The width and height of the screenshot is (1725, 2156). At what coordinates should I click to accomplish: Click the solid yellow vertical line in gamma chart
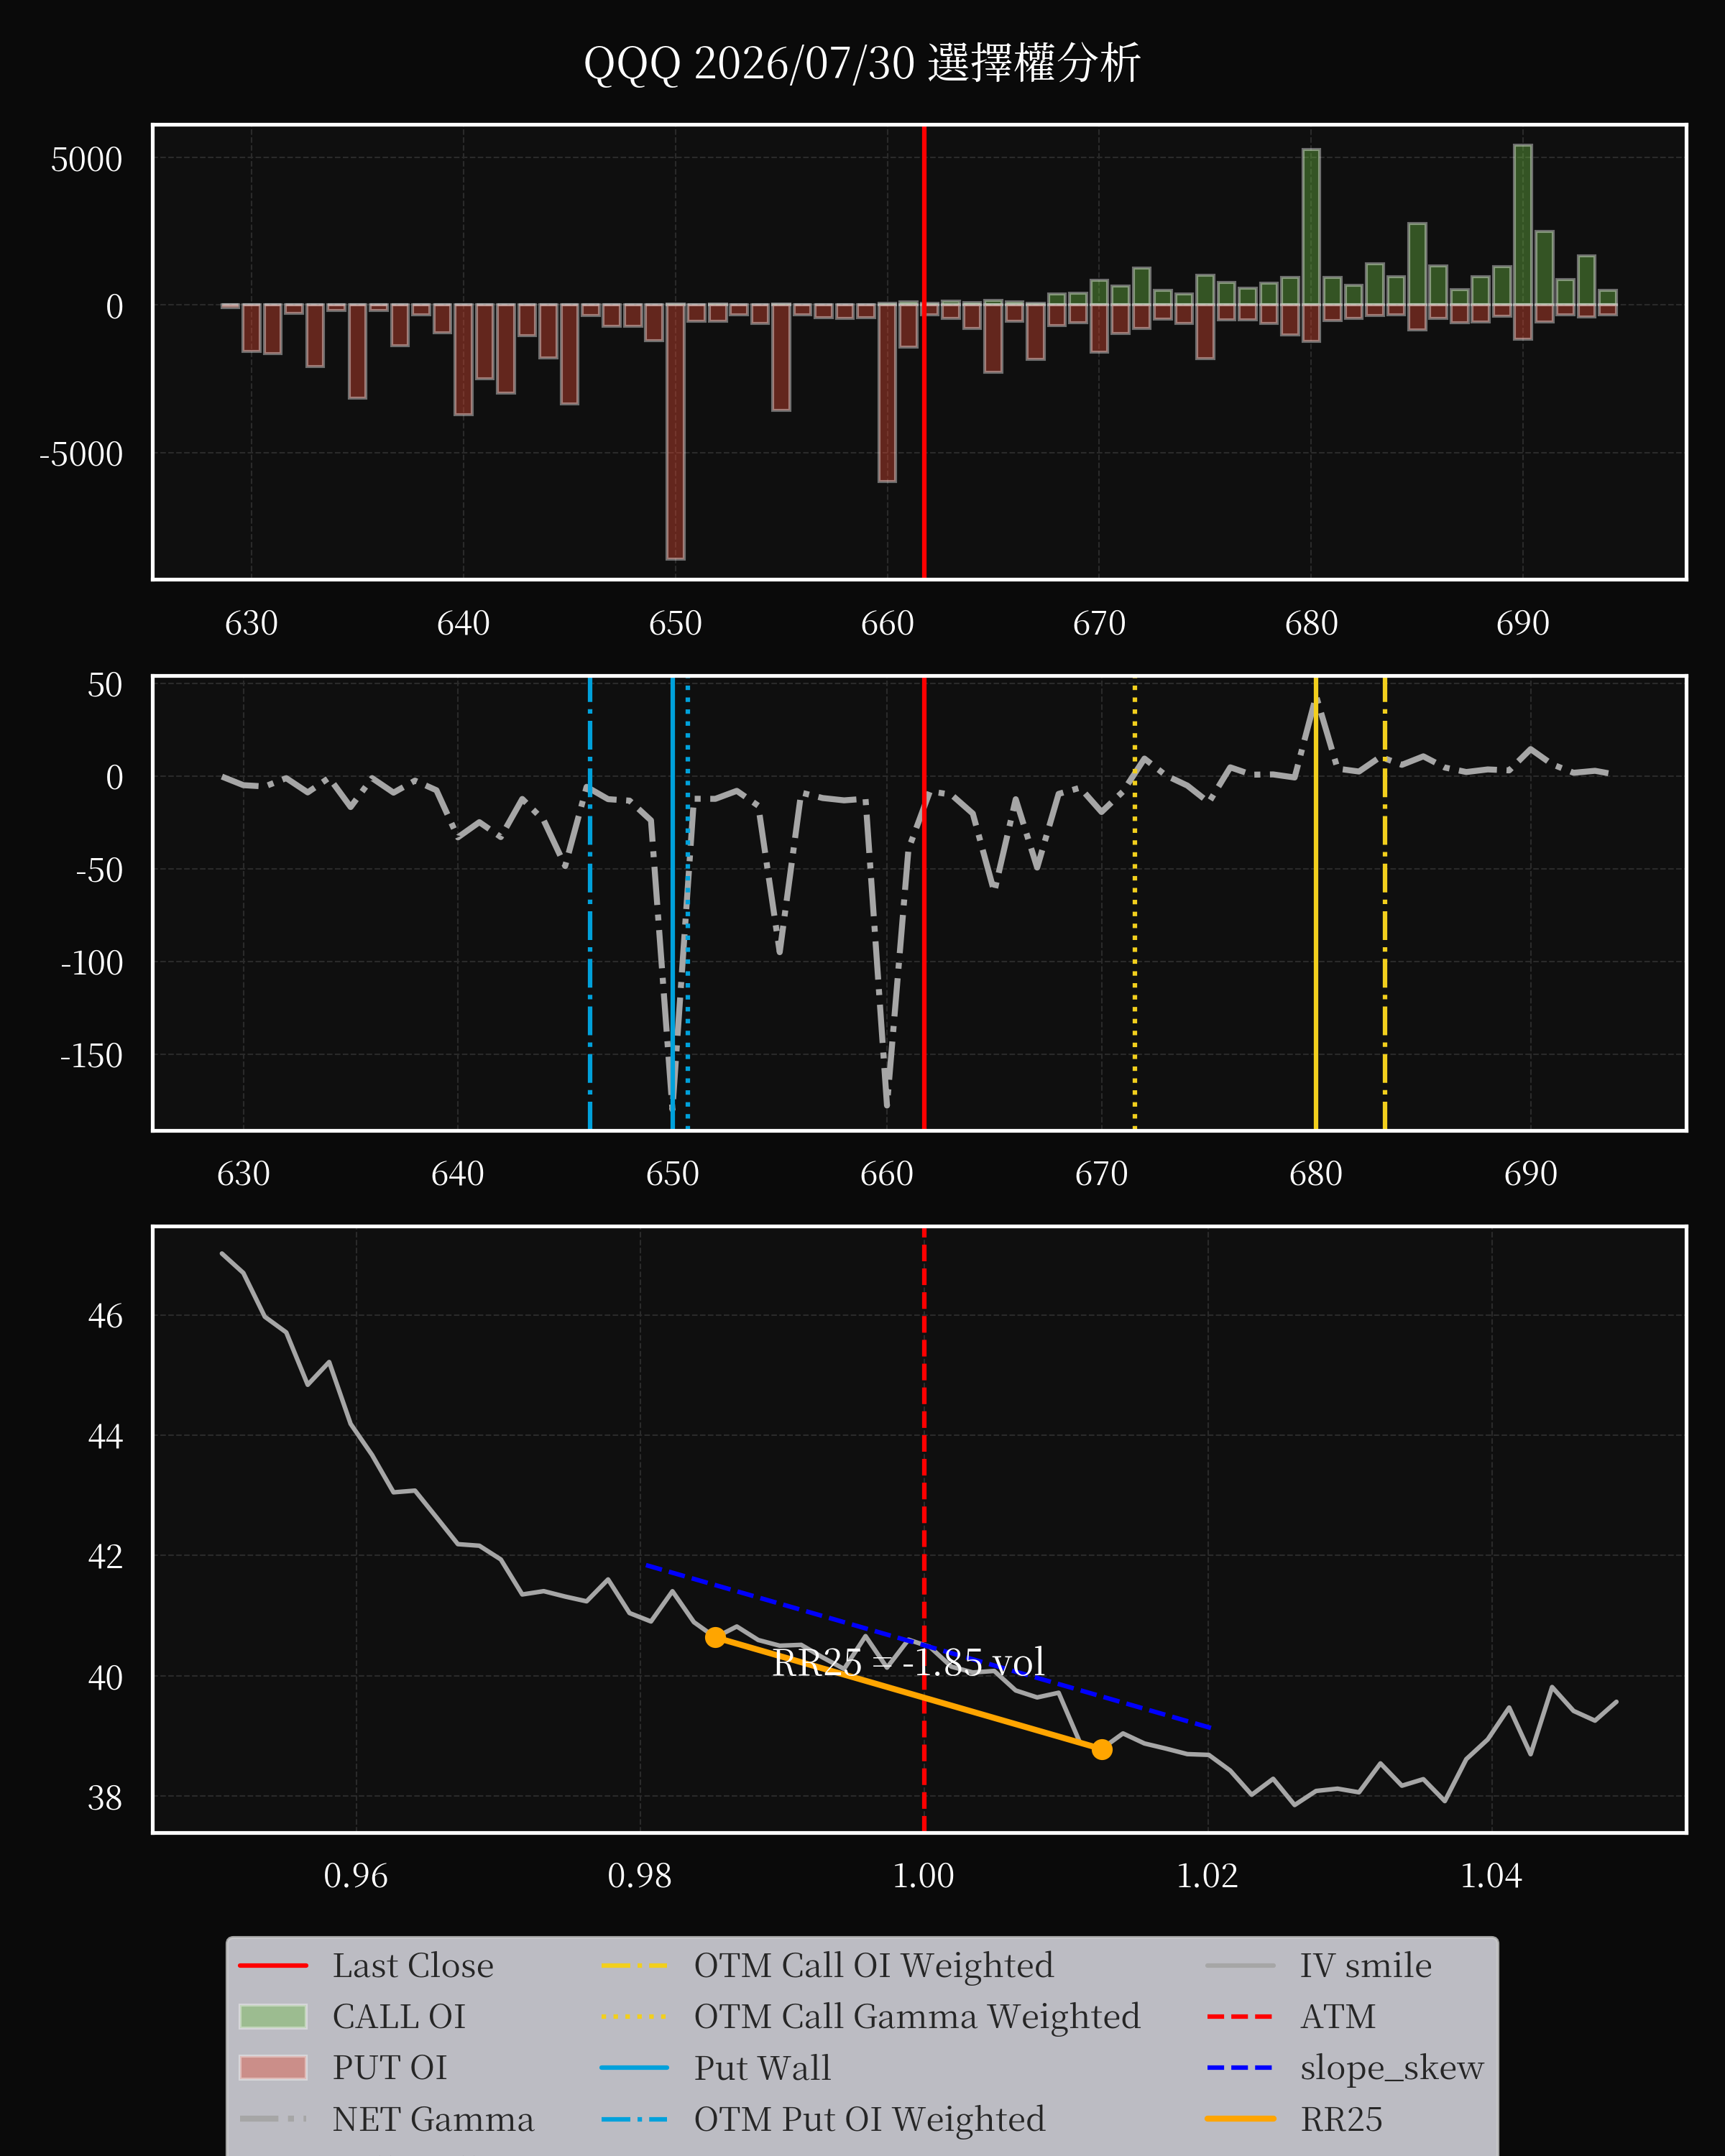pyautogui.click(x=1316, y=904)
